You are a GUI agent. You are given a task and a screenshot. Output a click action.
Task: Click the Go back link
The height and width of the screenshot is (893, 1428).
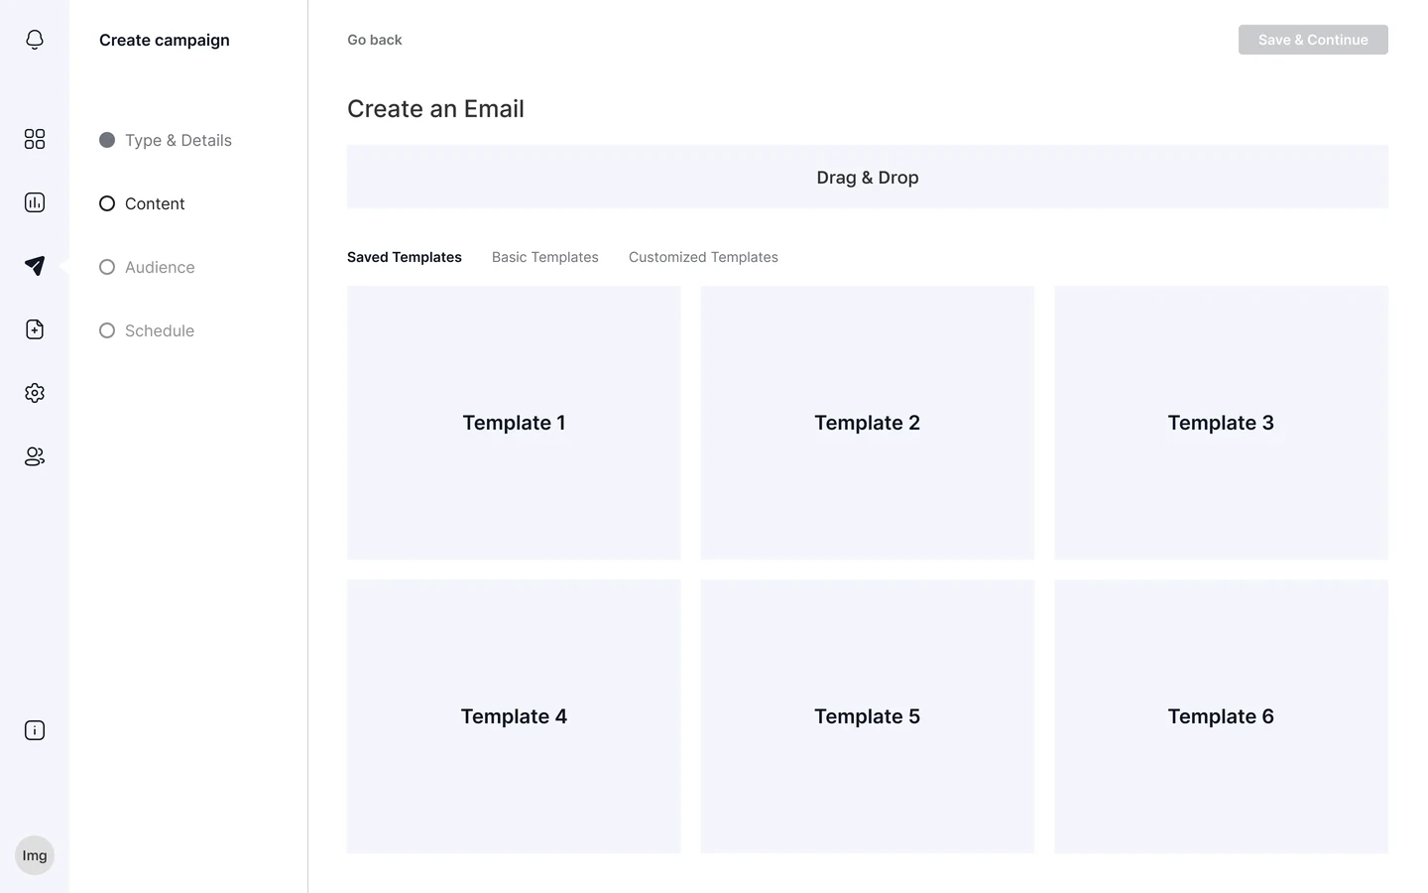(375, 40)
